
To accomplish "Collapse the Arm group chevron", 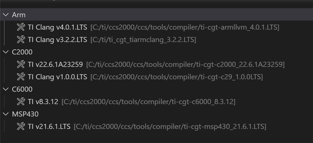I will click(x=6, y=15).
